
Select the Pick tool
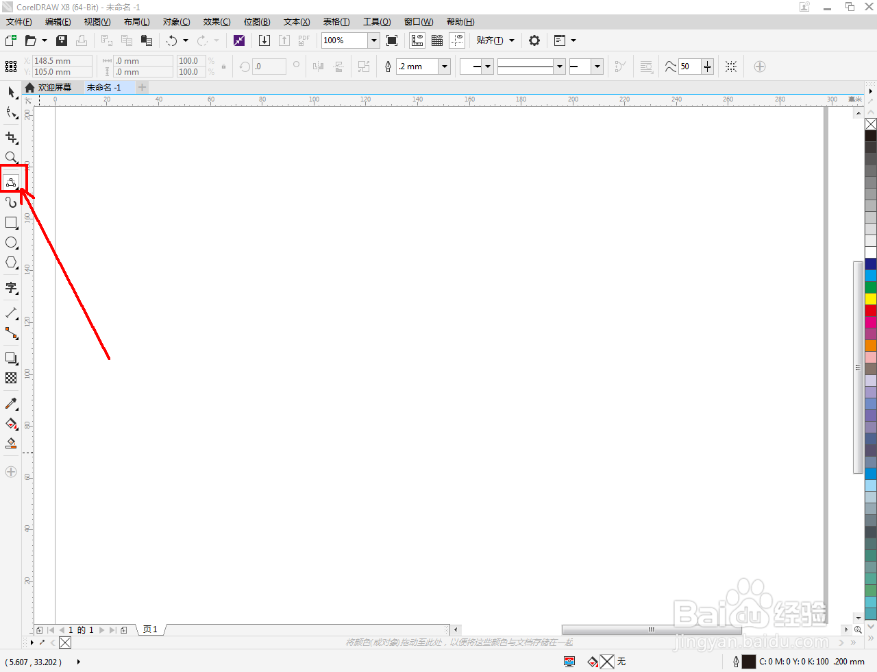tap(11, 92)
